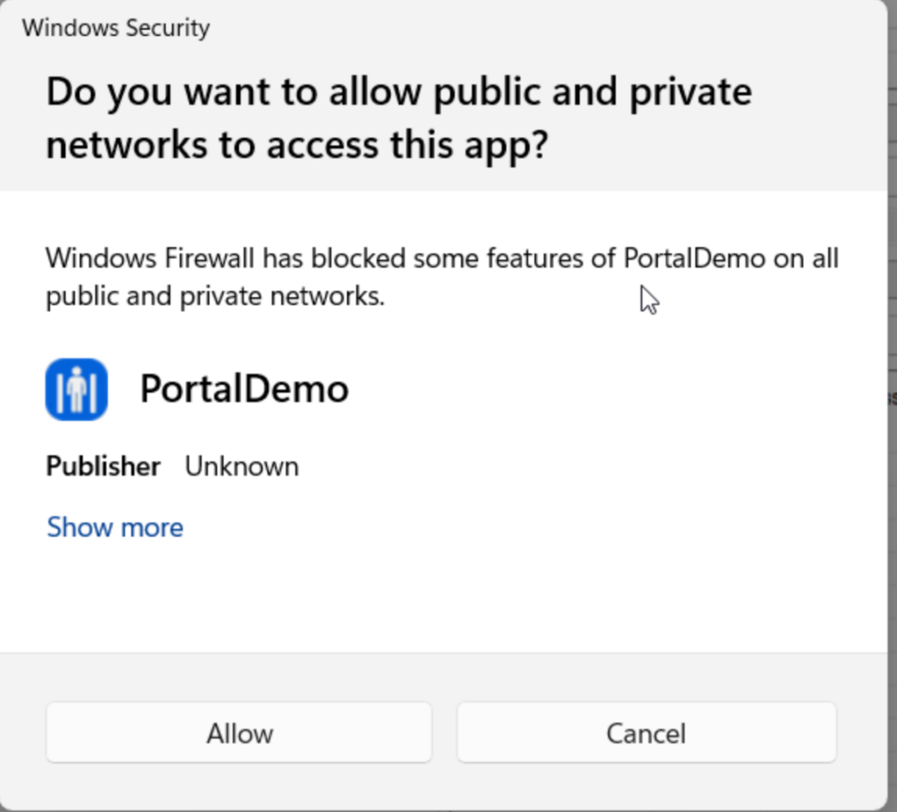The height and width of the screenshot is (812, 897).
Task: Click the Windows Security title text
Action: pyautogui.click(x=117, y=27)
